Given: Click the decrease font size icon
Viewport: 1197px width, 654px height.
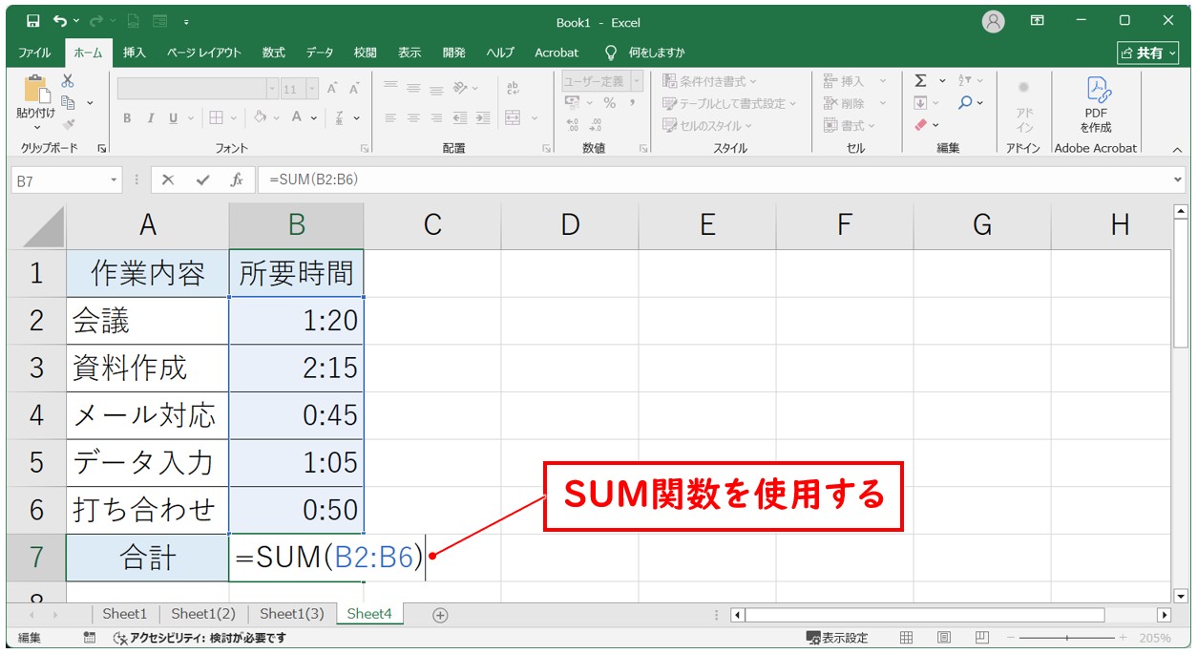Looking at the screenshot, I should 354,89.
